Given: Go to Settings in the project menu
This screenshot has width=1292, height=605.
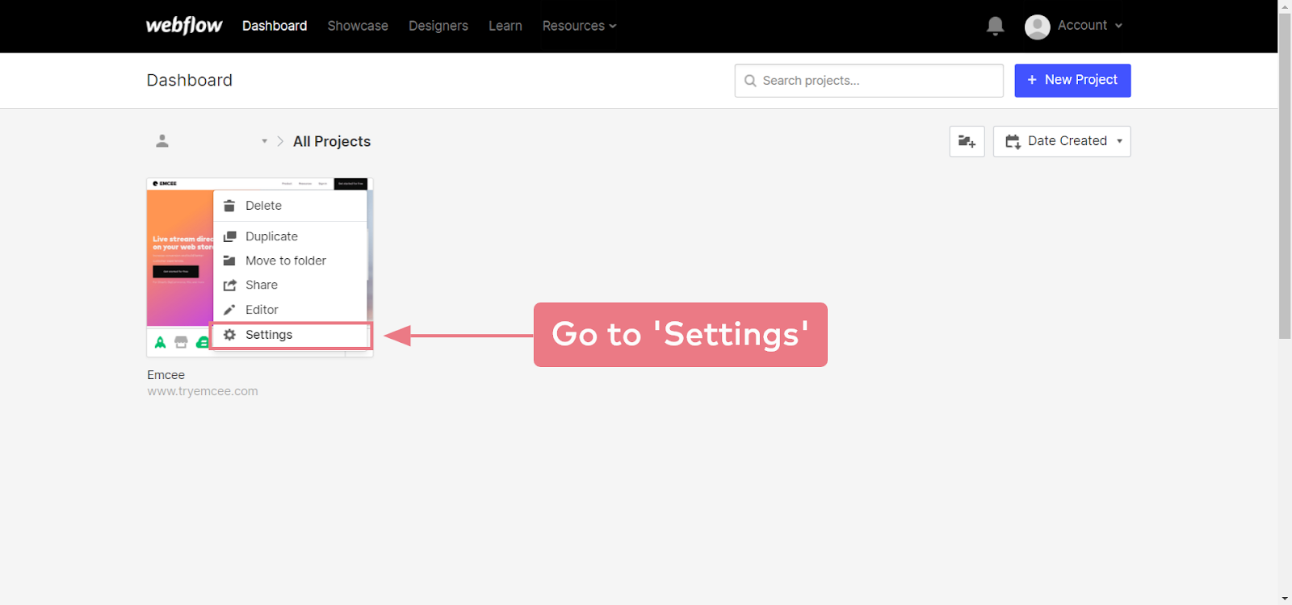Looking at the screenshot, I should tap(269, 335).
